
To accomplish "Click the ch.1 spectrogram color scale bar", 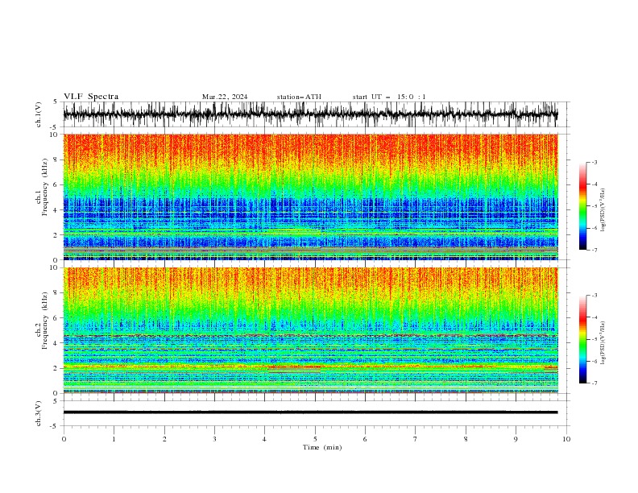I will [x=582, y=206].
